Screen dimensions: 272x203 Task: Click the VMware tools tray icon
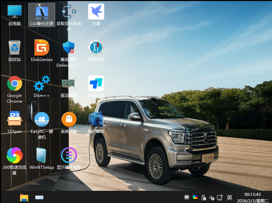(x=187, y=197)
